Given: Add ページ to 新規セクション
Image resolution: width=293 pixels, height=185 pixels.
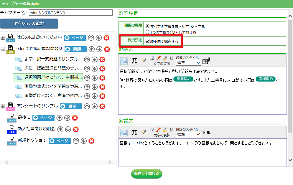Looking at the screenshot, I should [x=60, y=141].
